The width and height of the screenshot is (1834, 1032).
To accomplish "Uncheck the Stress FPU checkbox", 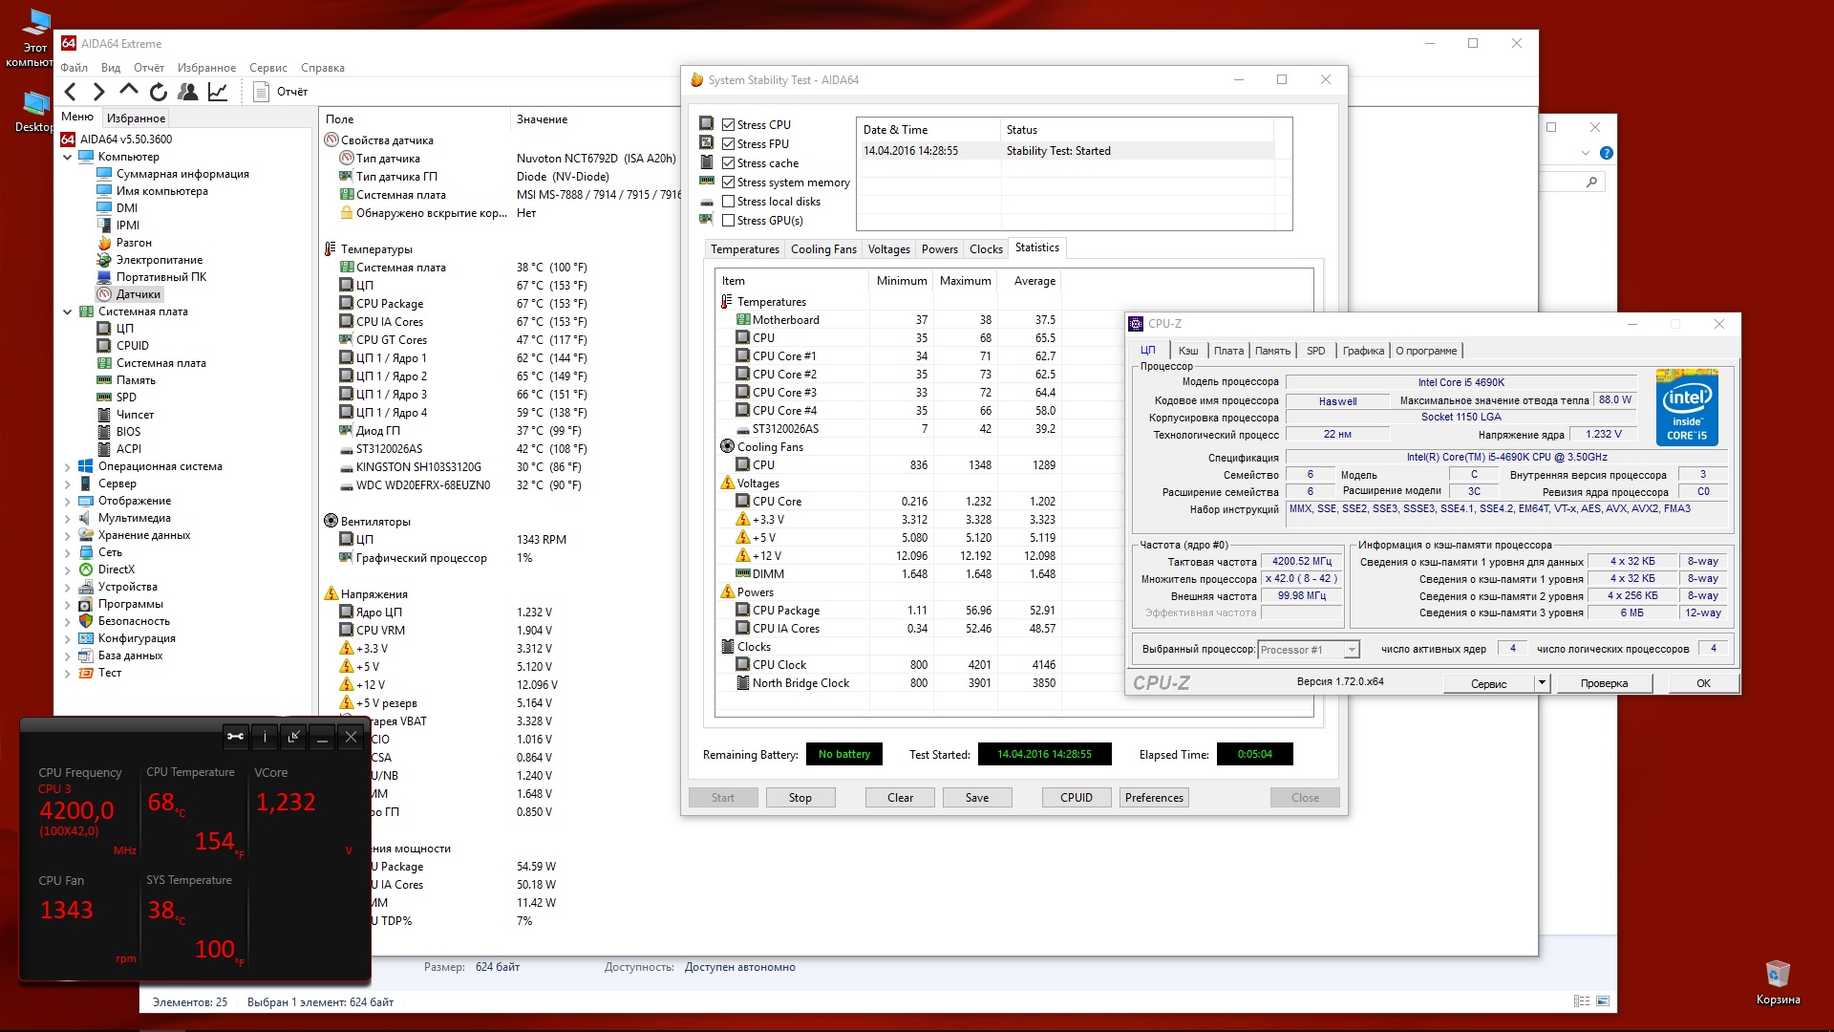I will point(729,144).
